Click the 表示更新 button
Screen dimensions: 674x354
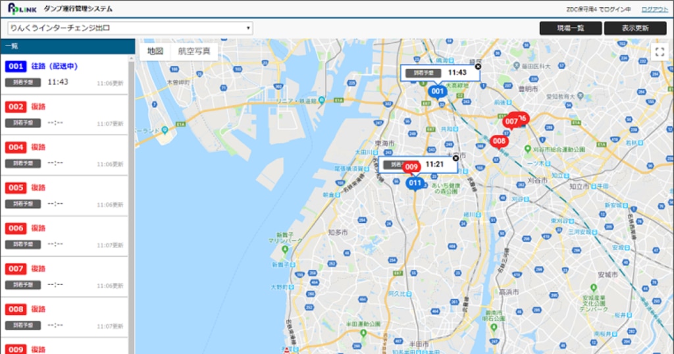(x=635, y=28)
